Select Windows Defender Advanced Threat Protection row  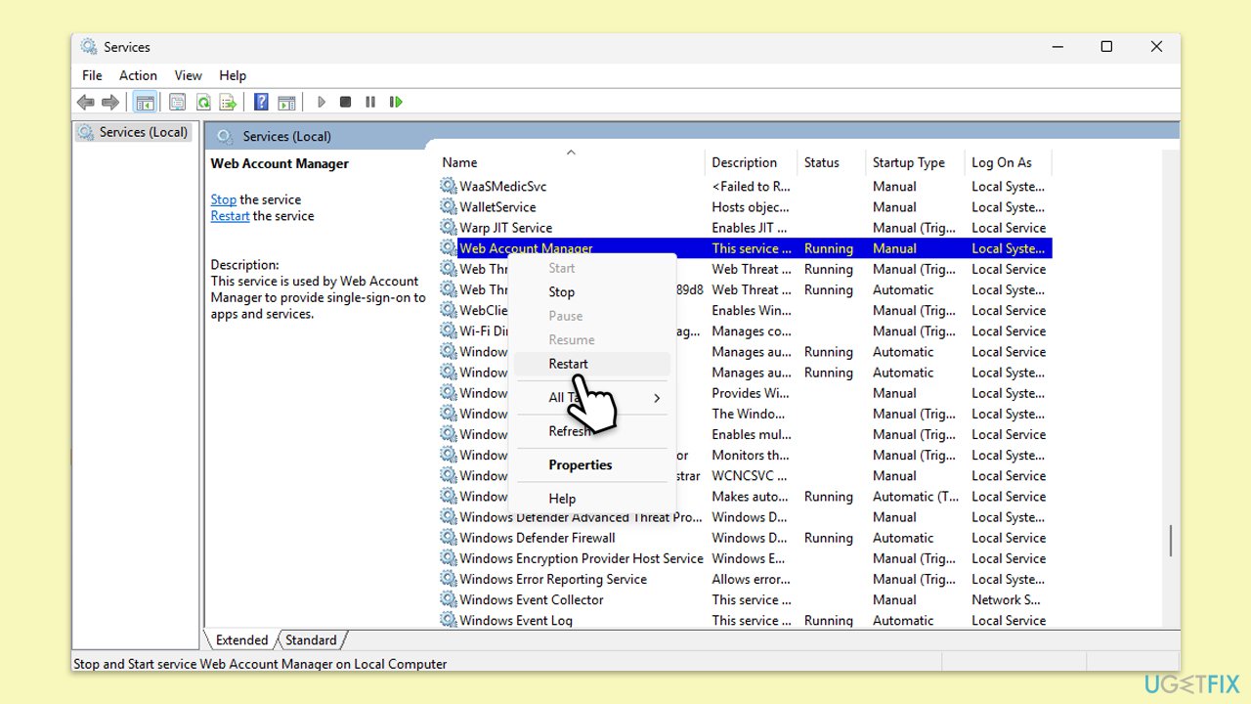pos(745,517)
